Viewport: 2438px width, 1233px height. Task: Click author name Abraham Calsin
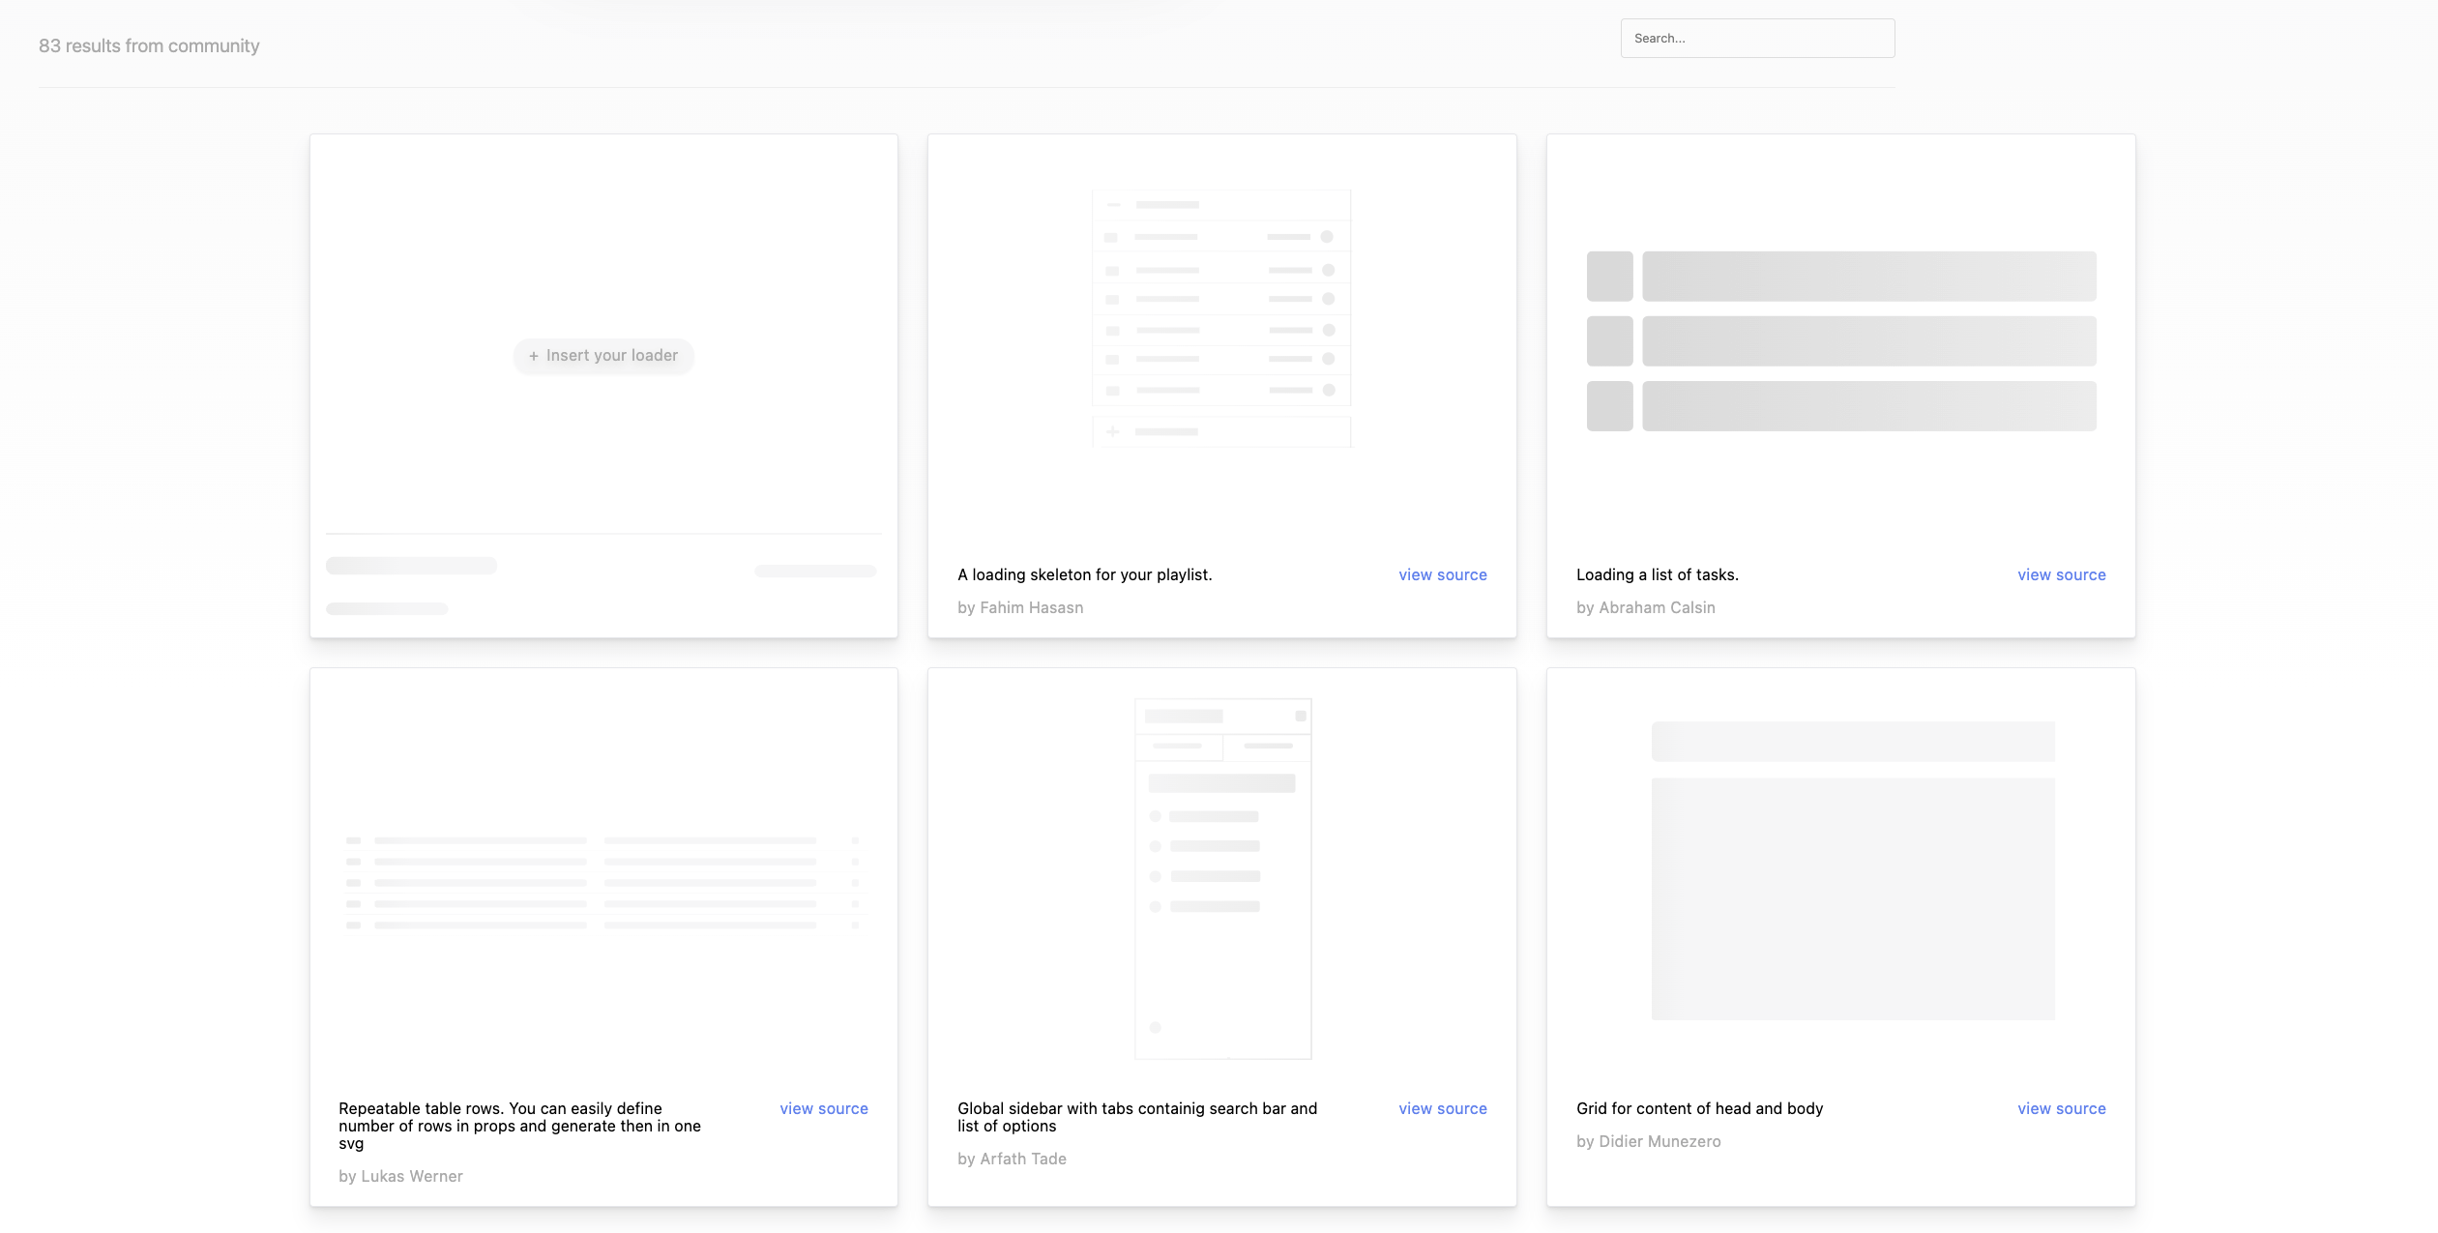tap(1657, 607)
